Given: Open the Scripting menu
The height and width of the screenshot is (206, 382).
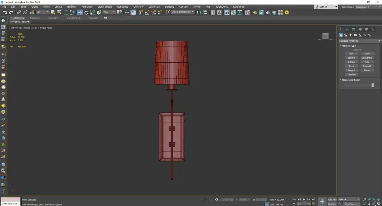Looking at the screenshot, I should [x=169, y=7].
